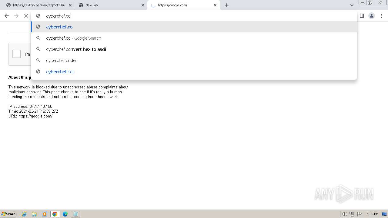Choose the cyberchef.net suggestion
388x218 pixels.
pyautogui.click(x=194, y=72)
